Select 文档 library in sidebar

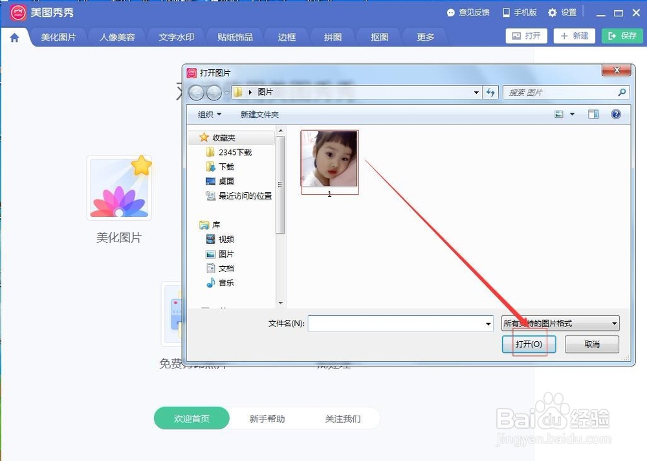tap(220, 269)
